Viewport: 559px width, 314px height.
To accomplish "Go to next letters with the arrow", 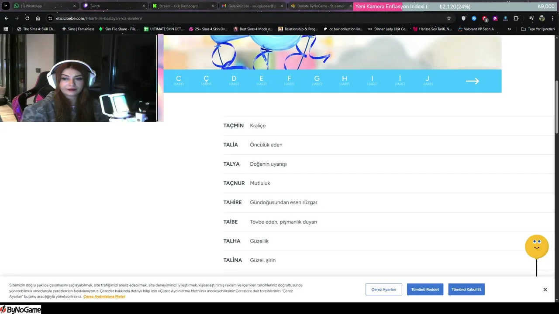I will 472,81.
